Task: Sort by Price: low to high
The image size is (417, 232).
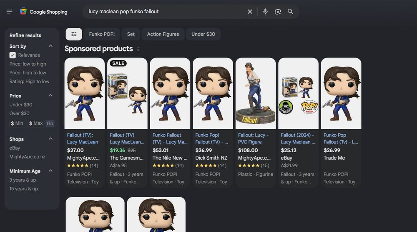Action: pyautogui.click(x=28, y=64)
